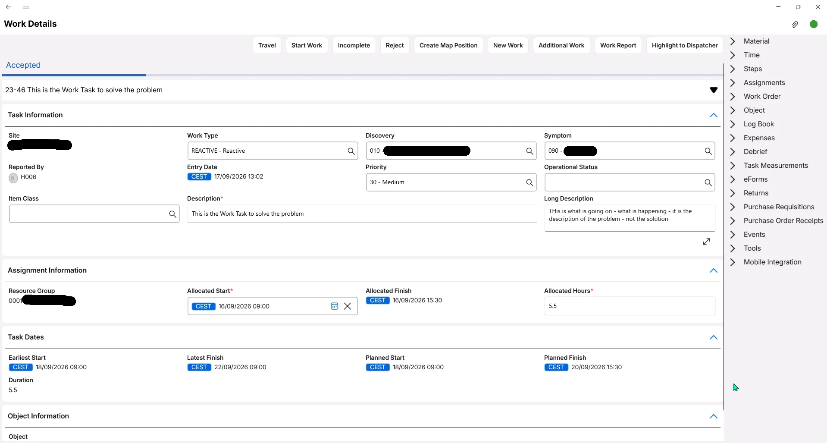Expand the Long Description with arrow icon
Image resolution: width=827 pixels, height=443 pixels.
(706, 242)
